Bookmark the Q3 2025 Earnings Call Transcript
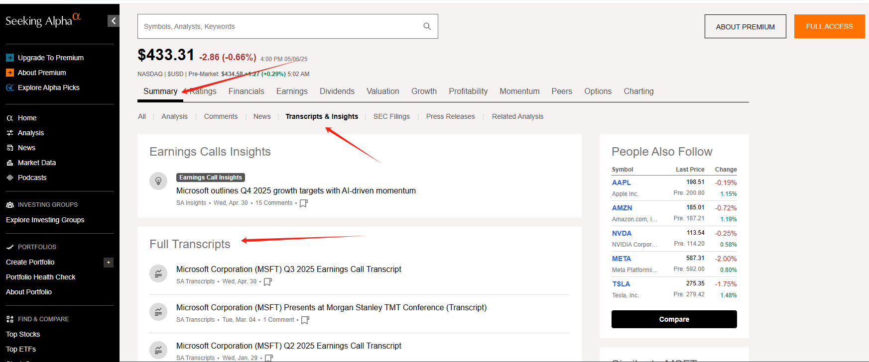 [x=268, y=282]
